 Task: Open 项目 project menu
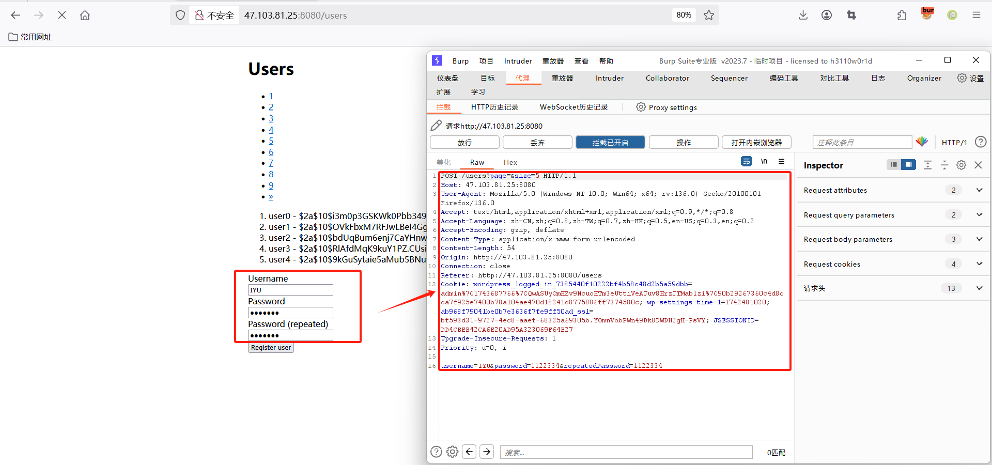click(x=486, y=61)
